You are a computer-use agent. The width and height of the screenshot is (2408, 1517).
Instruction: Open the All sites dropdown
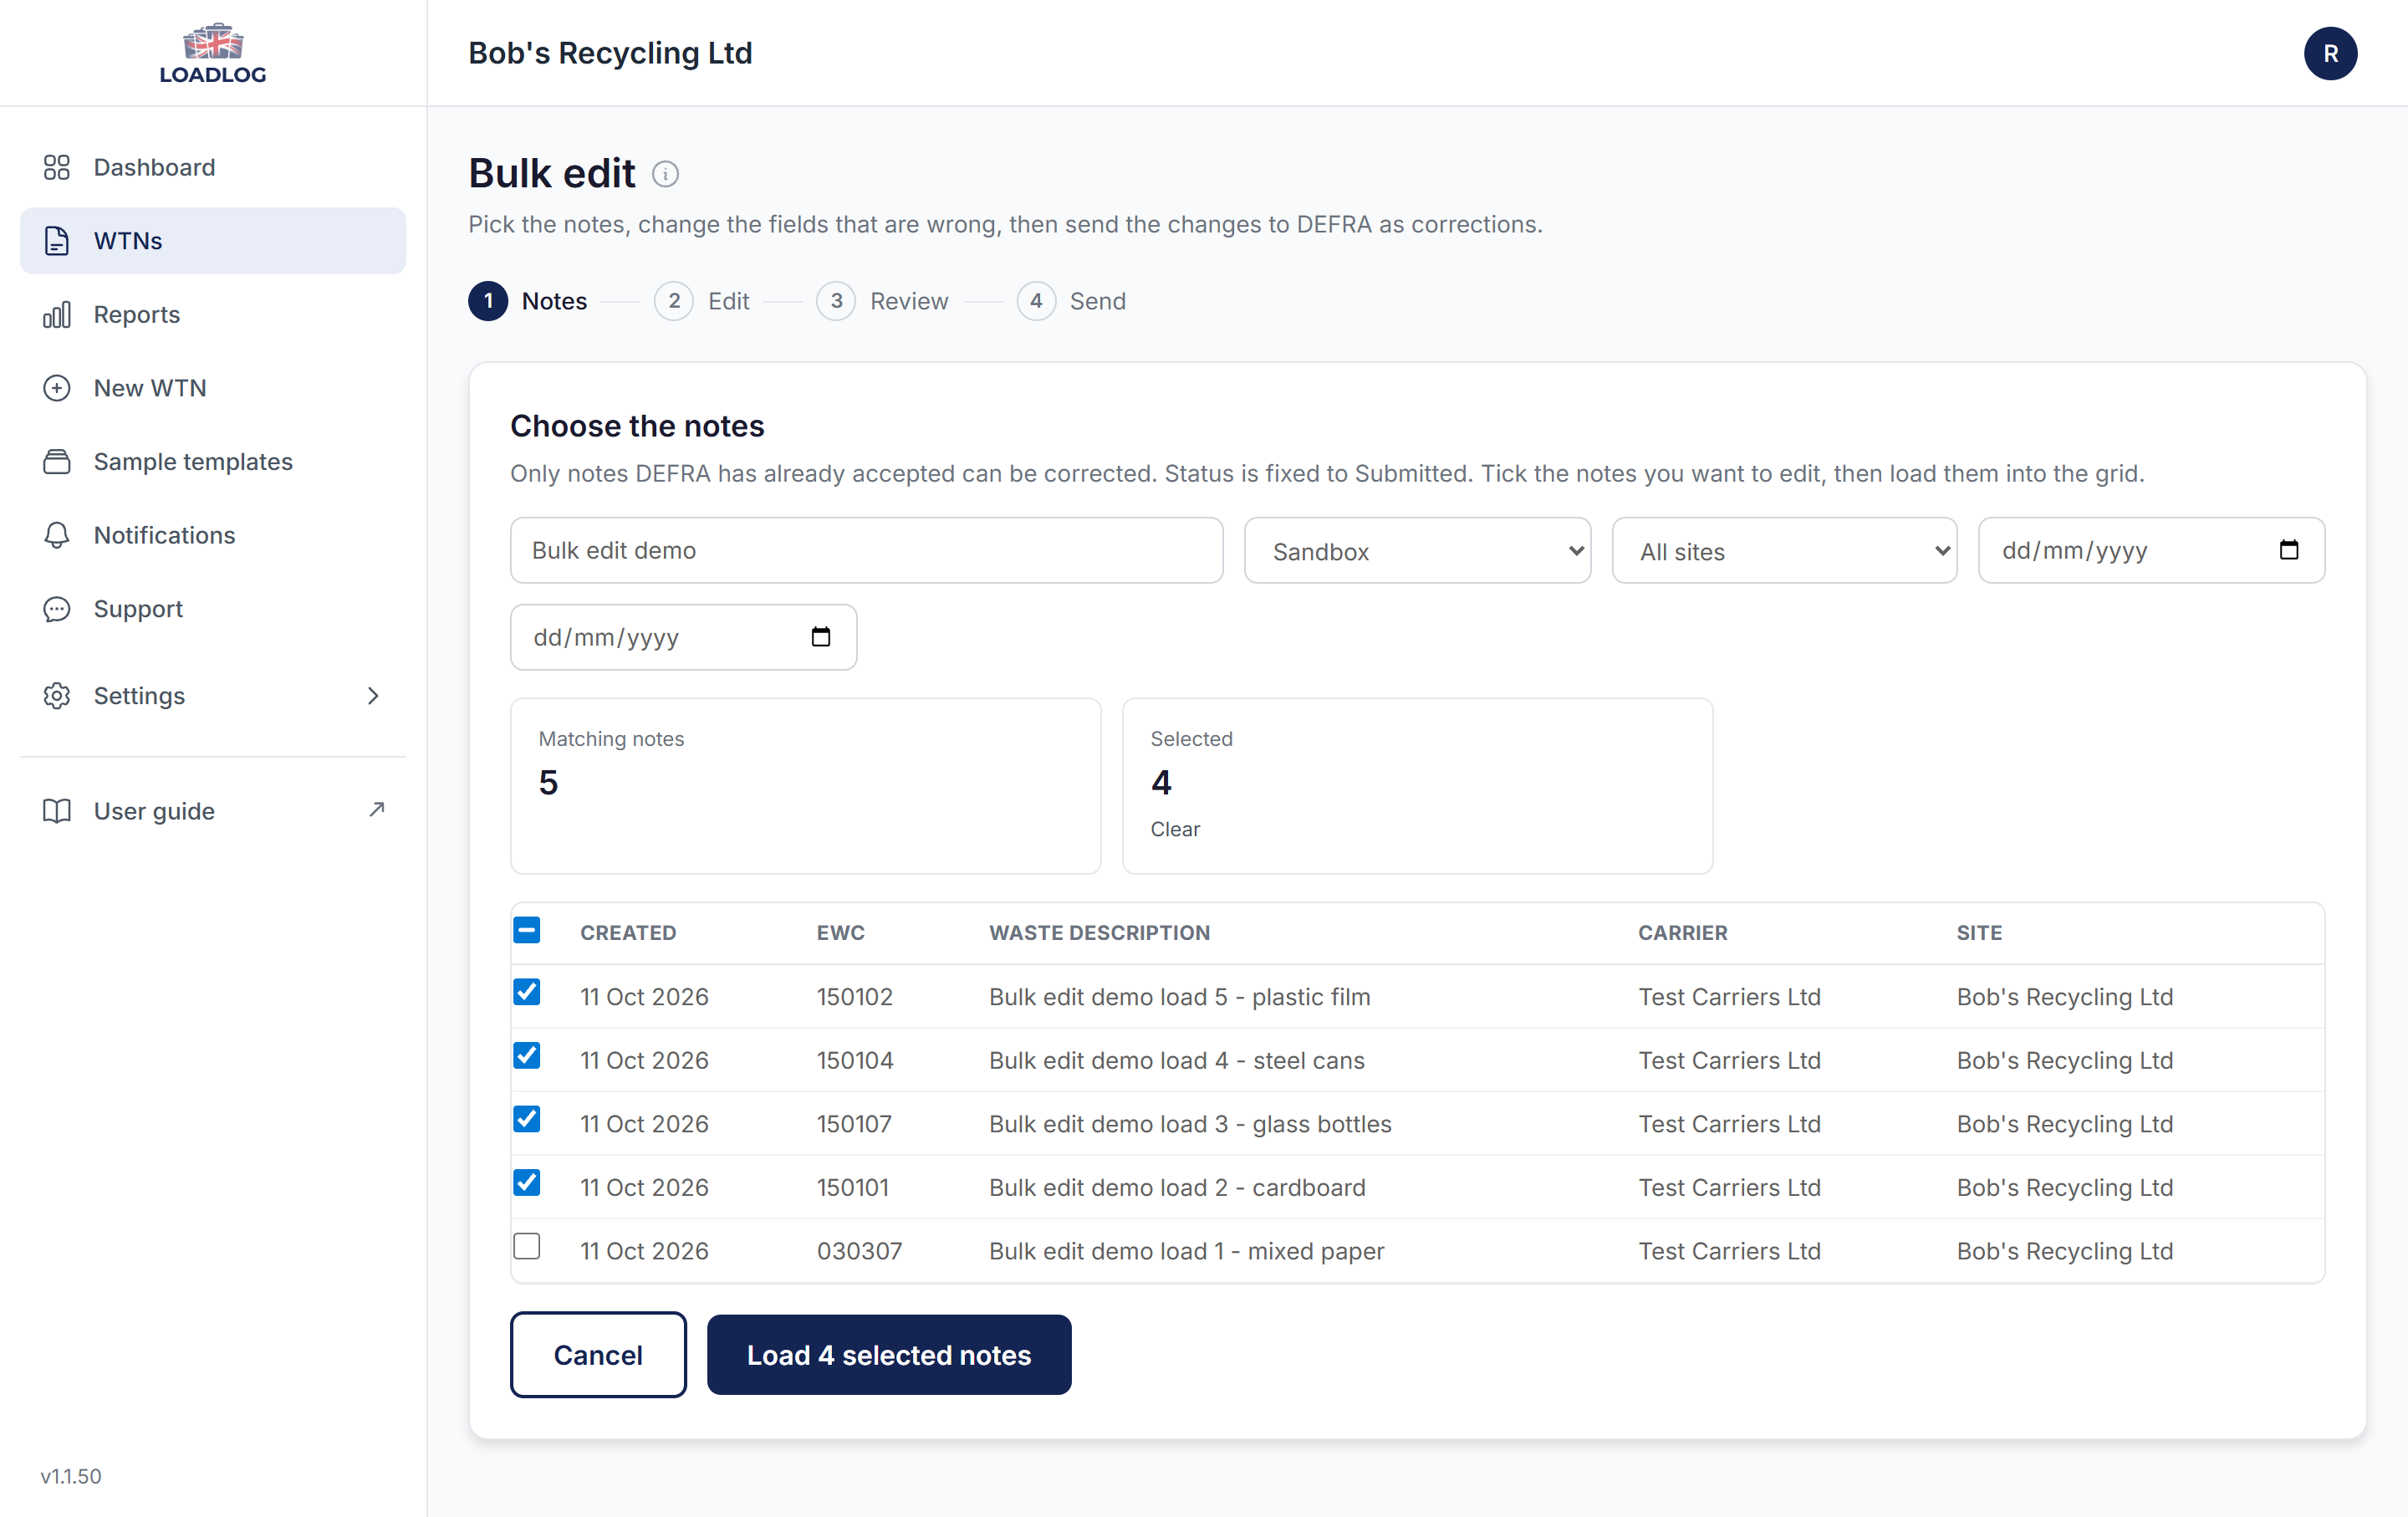click(1784, 551)
